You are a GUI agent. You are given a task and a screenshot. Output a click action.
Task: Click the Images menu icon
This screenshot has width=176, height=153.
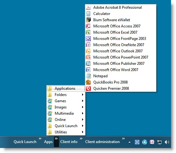click(x=50, y=107)
